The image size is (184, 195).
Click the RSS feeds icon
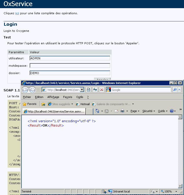[x=107, y=111]
